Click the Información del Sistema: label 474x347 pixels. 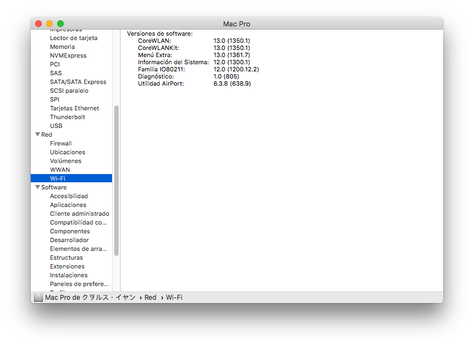coord(174,62)
